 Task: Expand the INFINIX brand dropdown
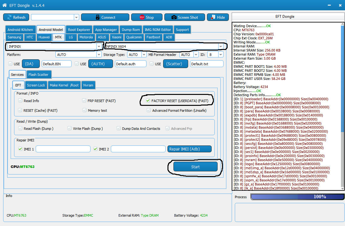(x=99, y=47)
